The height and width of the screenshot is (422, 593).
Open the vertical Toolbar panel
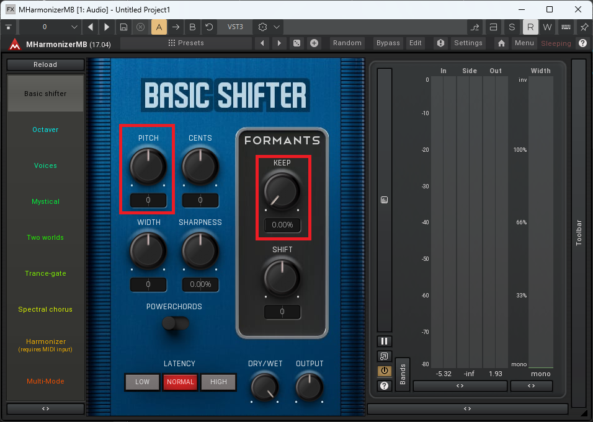(x=579, y=233)
